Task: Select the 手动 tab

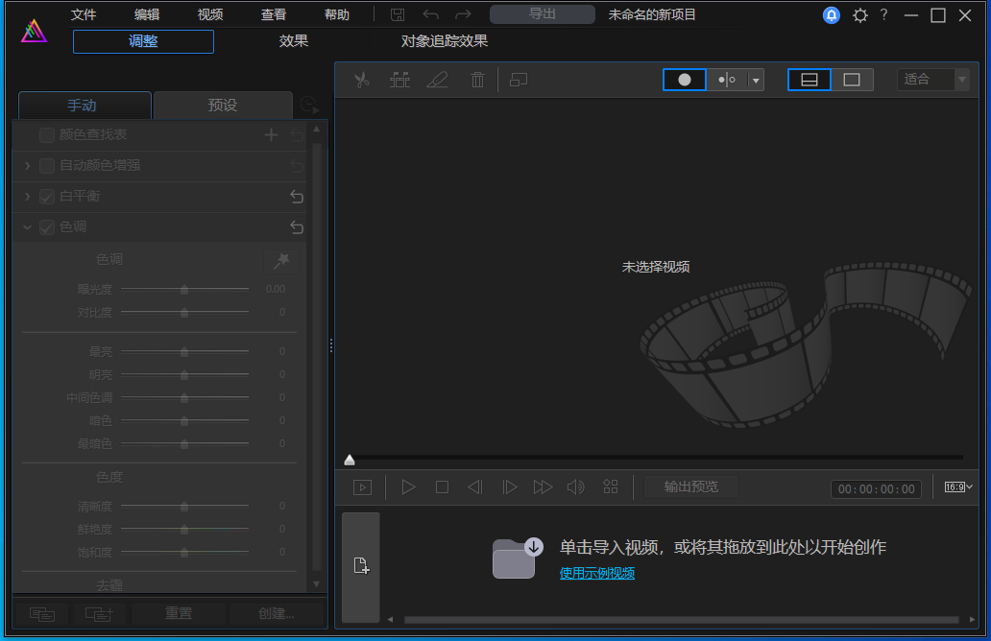Action: pos(85,106)
